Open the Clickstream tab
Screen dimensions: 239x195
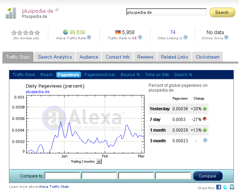[x=208, y=57]
